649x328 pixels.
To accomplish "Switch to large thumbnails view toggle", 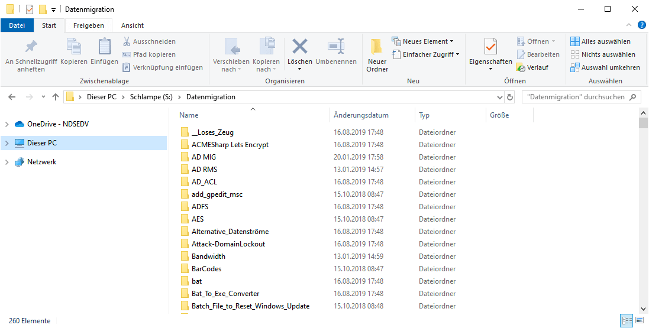I will point(639,320).
